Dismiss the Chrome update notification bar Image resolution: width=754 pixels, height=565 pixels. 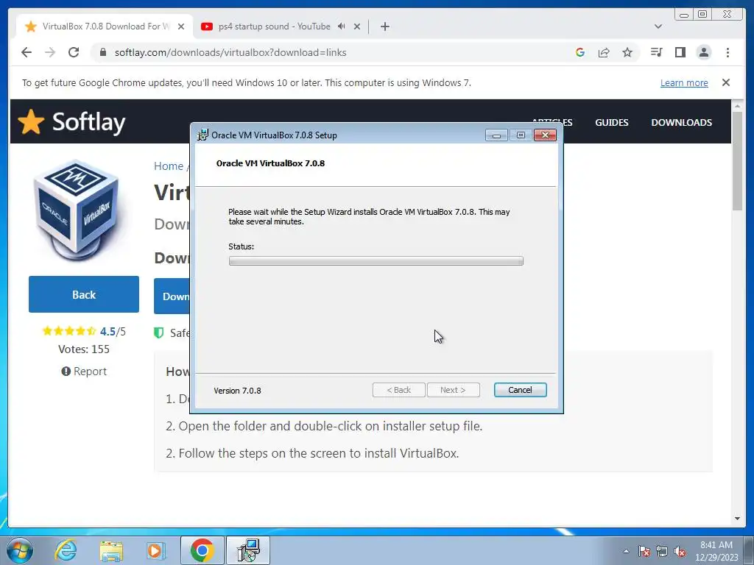pos(725,82)
